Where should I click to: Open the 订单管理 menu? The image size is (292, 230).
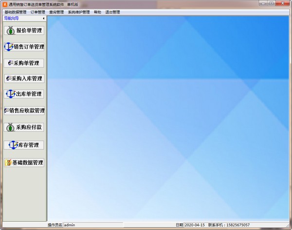click(x=37, y=12)
